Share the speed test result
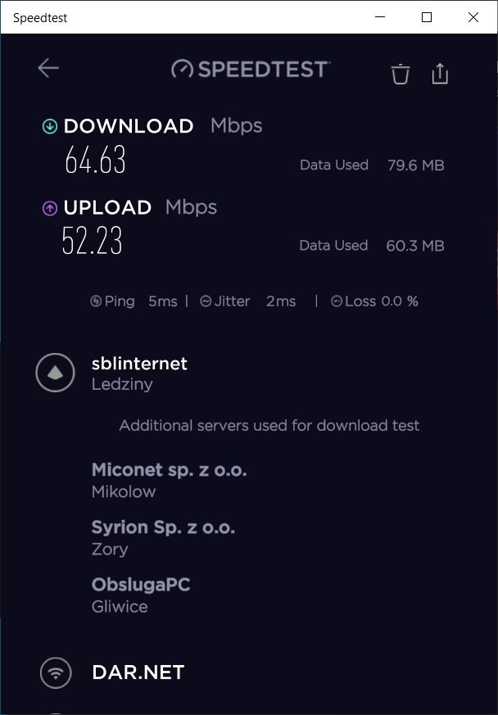The image size is (498, 715). 440,74
